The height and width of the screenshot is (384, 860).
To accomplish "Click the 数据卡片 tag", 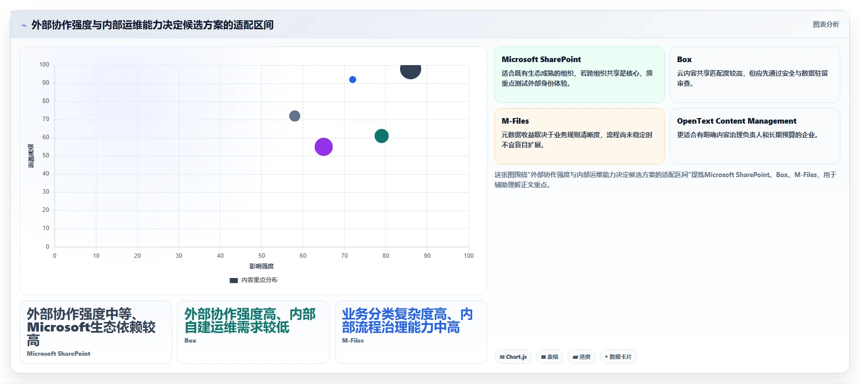I will pos(618,357).
